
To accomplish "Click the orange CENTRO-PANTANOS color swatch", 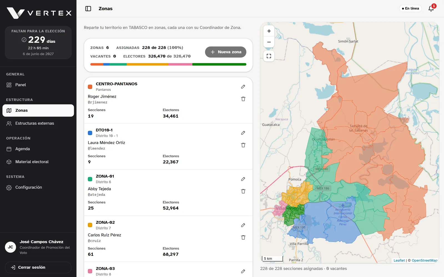I will [x=90, y=87].
